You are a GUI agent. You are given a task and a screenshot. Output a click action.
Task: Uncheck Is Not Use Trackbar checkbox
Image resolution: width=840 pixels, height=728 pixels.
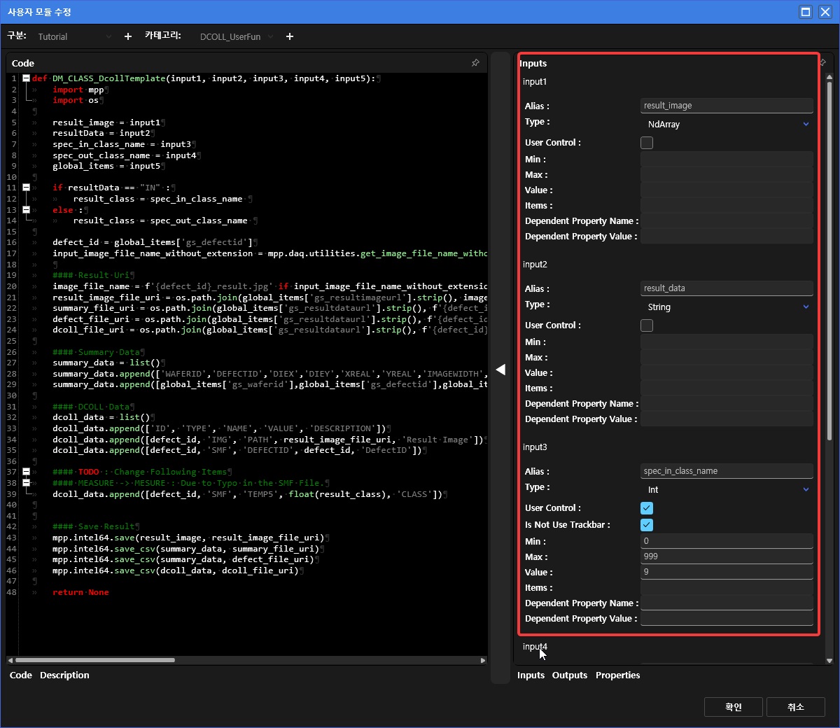[647, 525]
